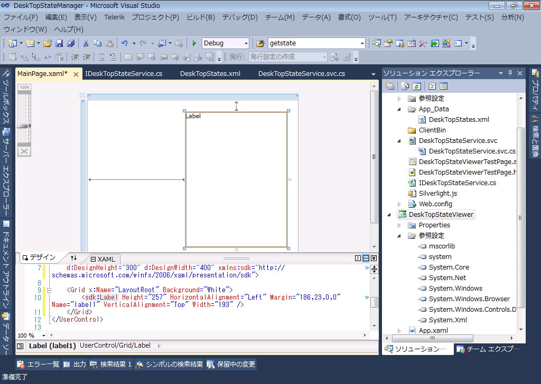This screenshot has width=541, height=384.
Task: Open Toolbox using hammer and wrench icon
Action: pos(423,43)
